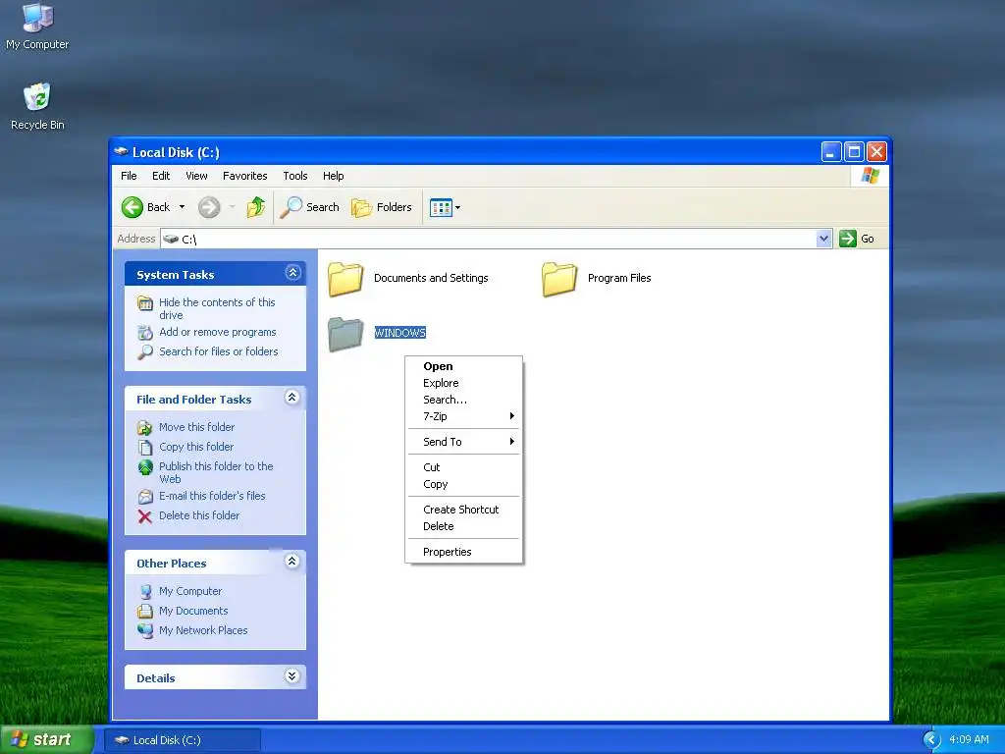Image resolution: width=1005 pixels, height=754 pixels.
Task: Open the Tools menu
Action: coord(294,176)
